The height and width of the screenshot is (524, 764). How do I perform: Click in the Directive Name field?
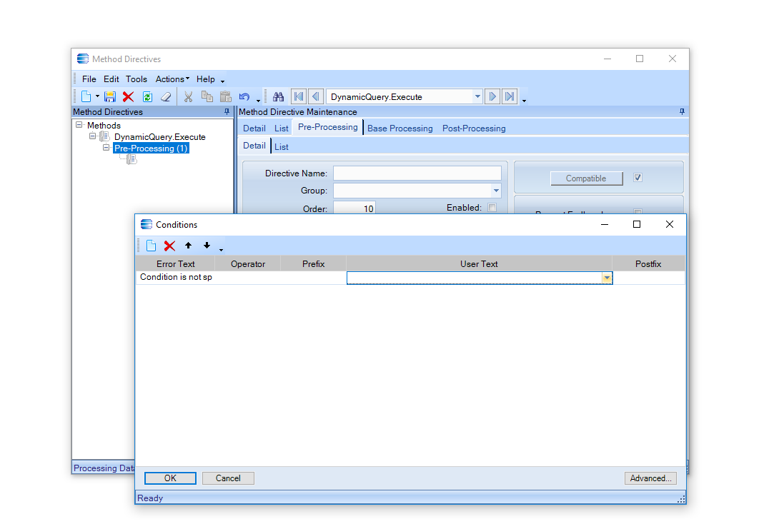click(x=417, y=173)
